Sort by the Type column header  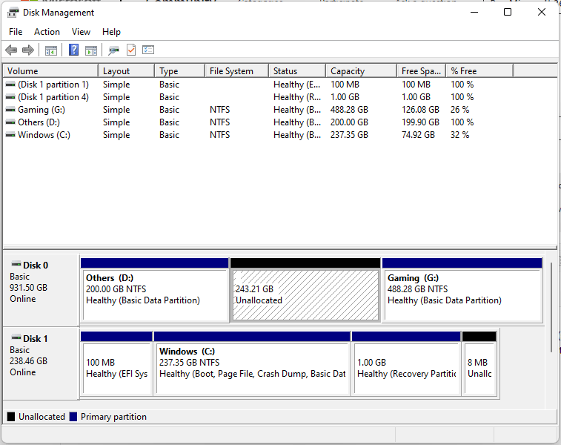point(180,71)
